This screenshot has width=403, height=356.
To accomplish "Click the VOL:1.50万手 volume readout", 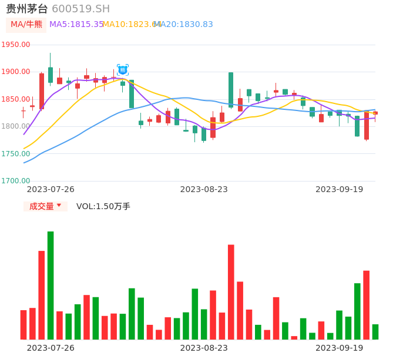I will (103, 206).
